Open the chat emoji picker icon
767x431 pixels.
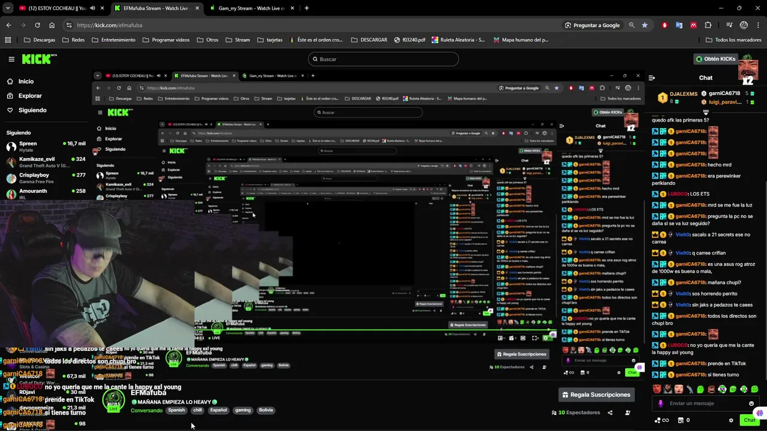751,403
